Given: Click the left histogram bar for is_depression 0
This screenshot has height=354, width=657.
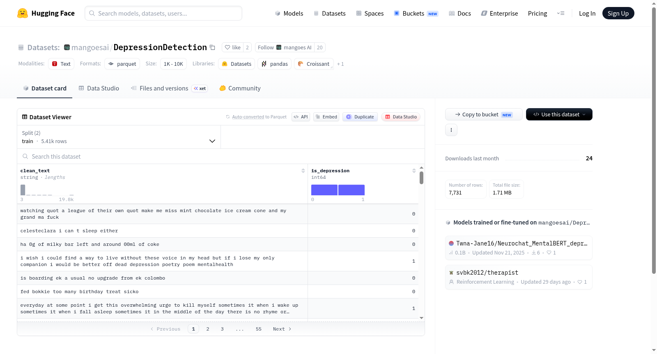Looking at the screenshot, I should (x=324, y=190).
